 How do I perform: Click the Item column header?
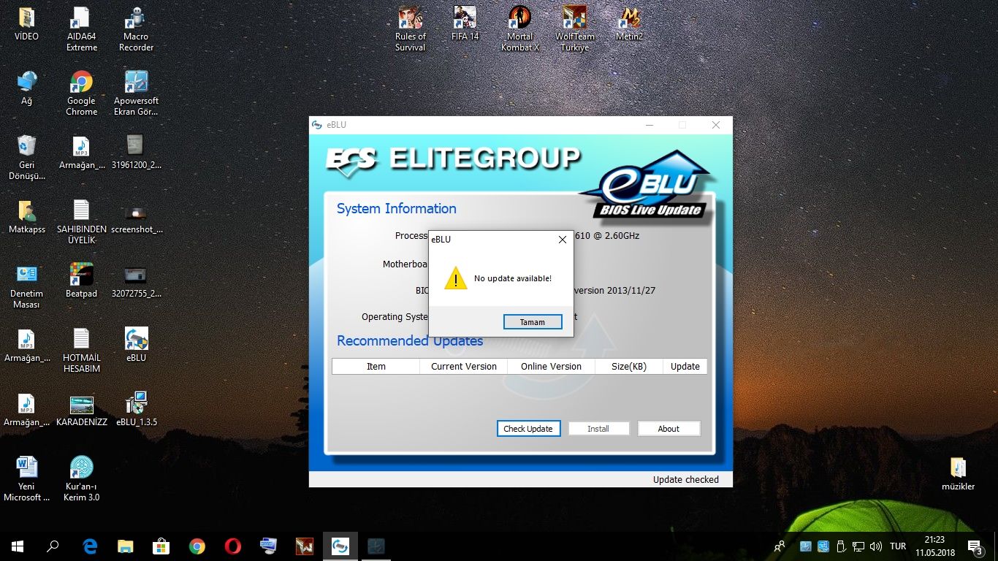pos(376,367)
